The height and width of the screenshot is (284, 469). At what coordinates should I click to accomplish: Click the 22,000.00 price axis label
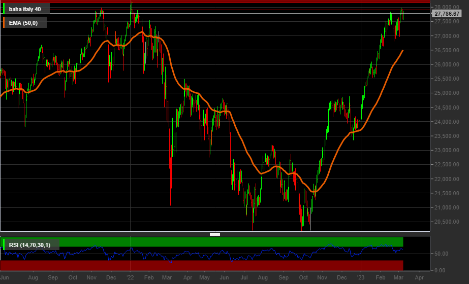point(447,179)
